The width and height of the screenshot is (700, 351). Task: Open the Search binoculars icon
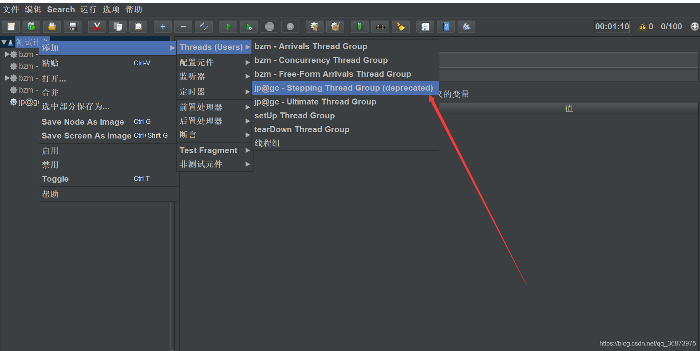(x=380, y=27)
